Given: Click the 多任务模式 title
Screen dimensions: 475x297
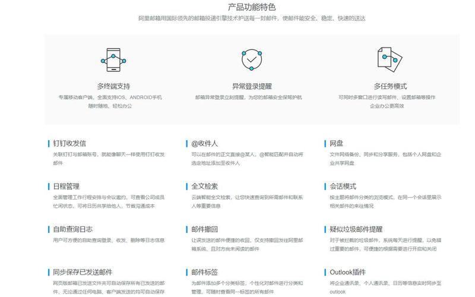Looking at the screenshot, I should 390,86.
